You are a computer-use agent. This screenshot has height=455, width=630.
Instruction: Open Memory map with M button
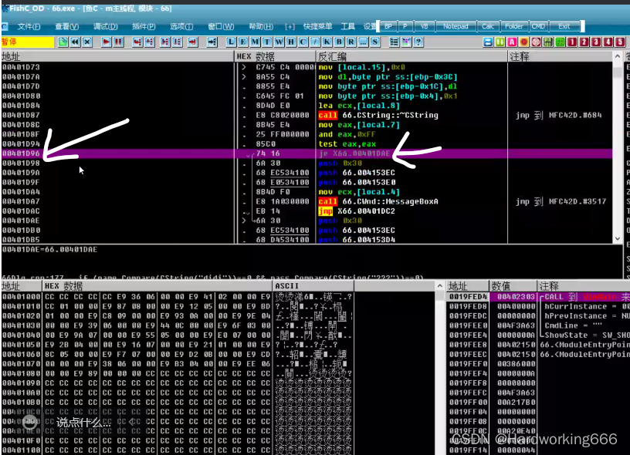coord(255,42)
